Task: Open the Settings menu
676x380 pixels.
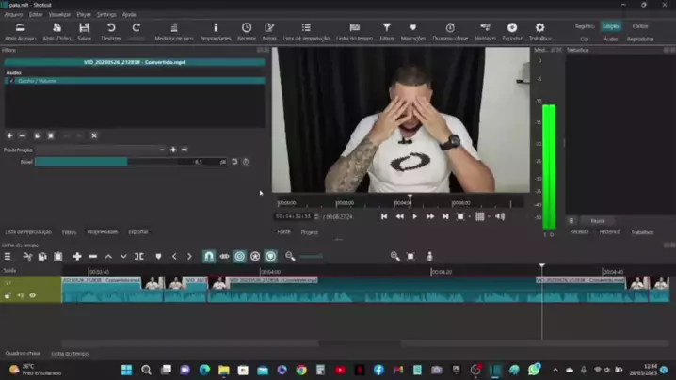Action: click(106, 15)
